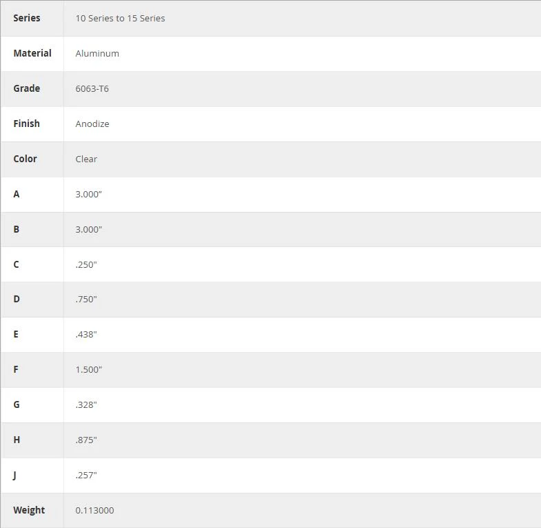Click the Material label

[x=32, y=53]
